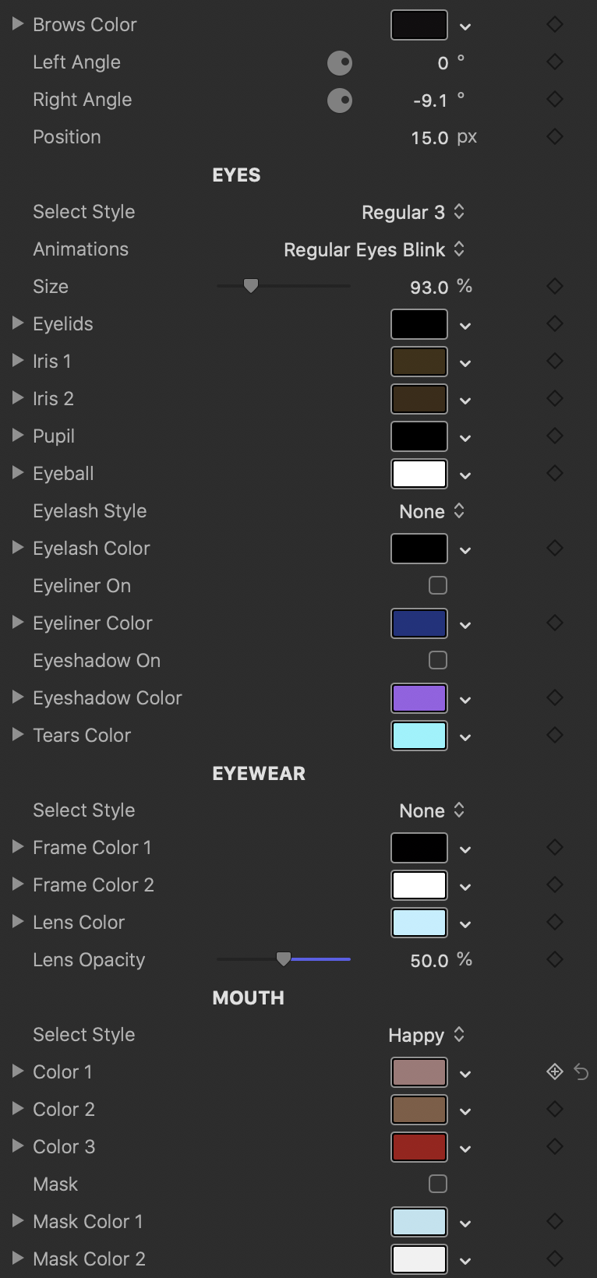Open the dropdown arrow beside Pupil color
Screen dimensions: 597x1278
[x=465, y=438]
